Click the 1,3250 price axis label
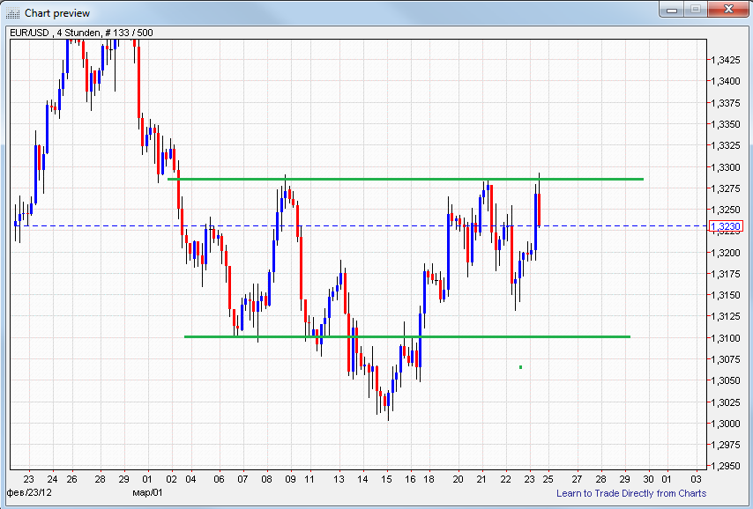The width and height of the screenshot is (753, 509). pyautogui.click(x=726, y=210)
